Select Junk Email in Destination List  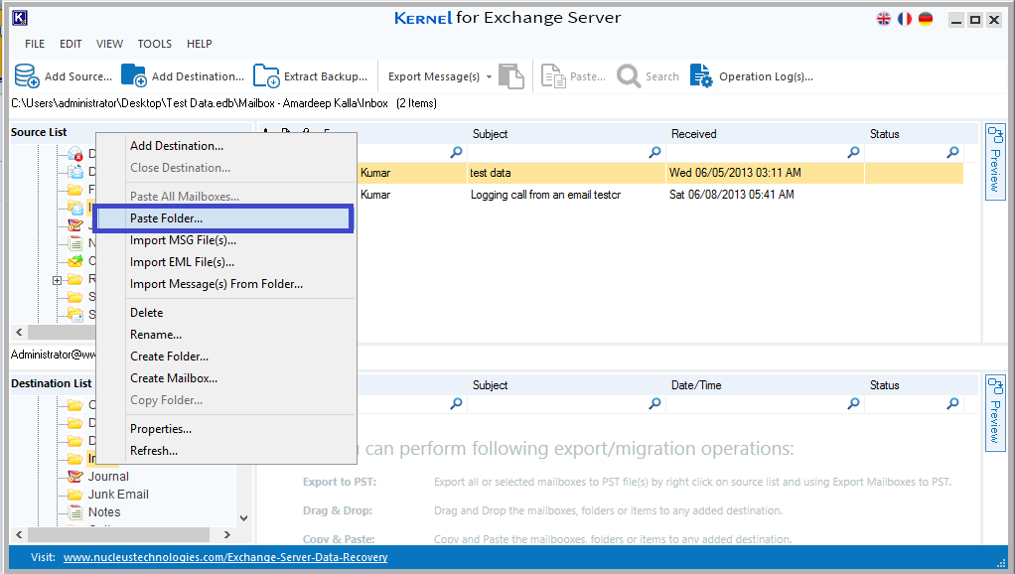(118, 495)
